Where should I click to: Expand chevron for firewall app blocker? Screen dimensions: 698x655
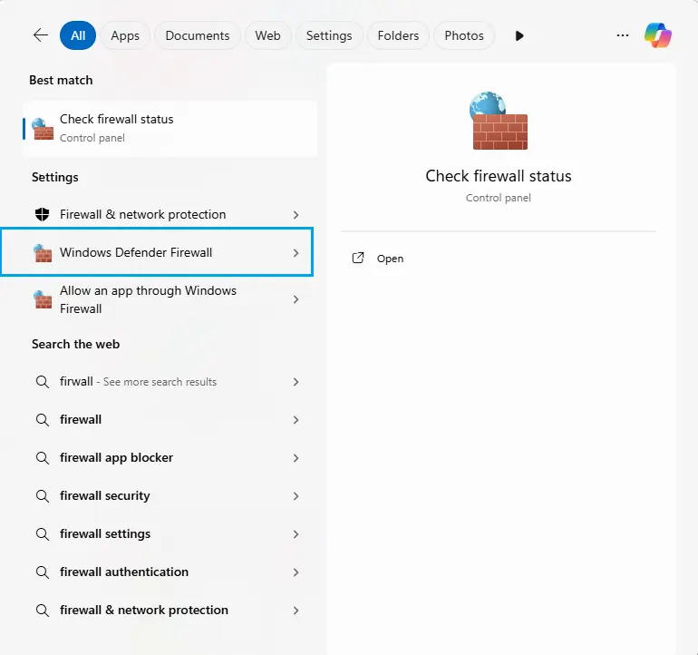(x=296, y=458)
